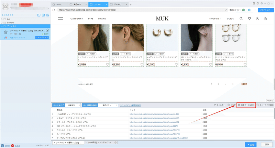
Task: Click the Skype icon in the status bar
Action: coord(2,146)
